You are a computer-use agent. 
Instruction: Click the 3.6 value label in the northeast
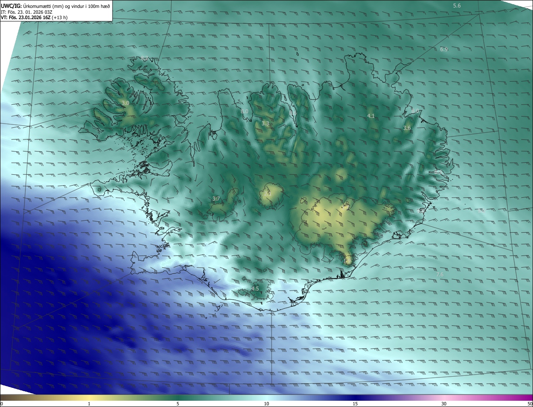[407, 128]
